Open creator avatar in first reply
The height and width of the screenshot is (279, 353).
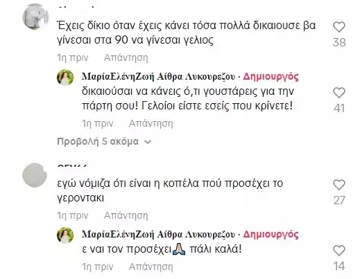[65, 78]
